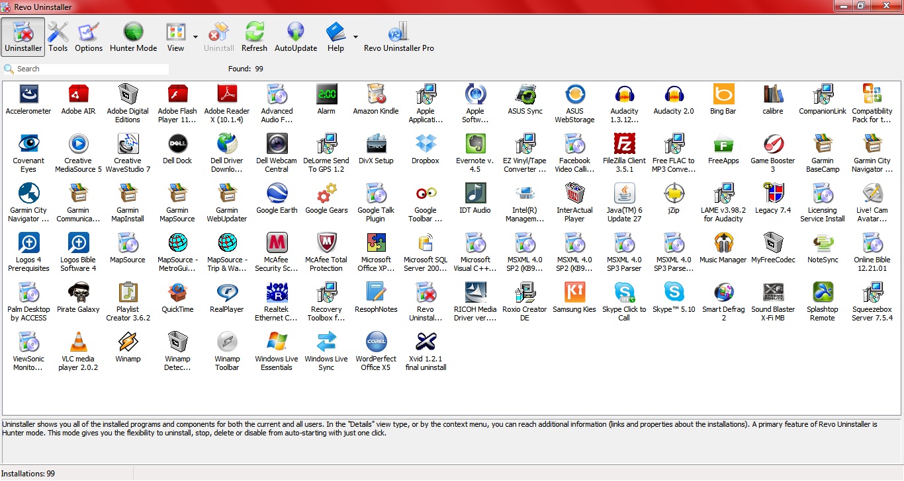904x481 pixels.
Task: Select the Dropbox icon
Action: [426, 144]
